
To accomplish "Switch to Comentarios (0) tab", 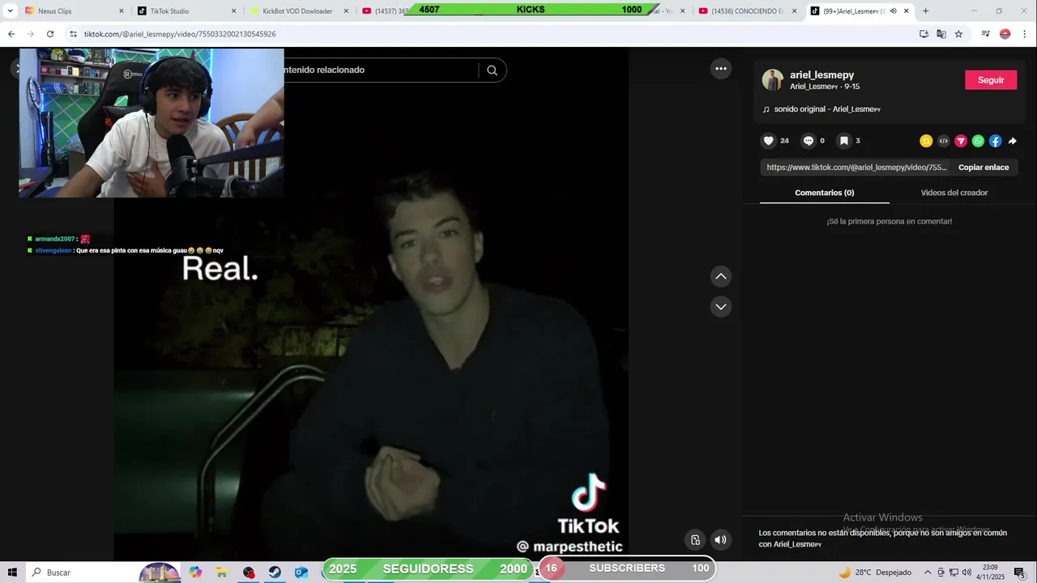I will [x=825, y=193].
